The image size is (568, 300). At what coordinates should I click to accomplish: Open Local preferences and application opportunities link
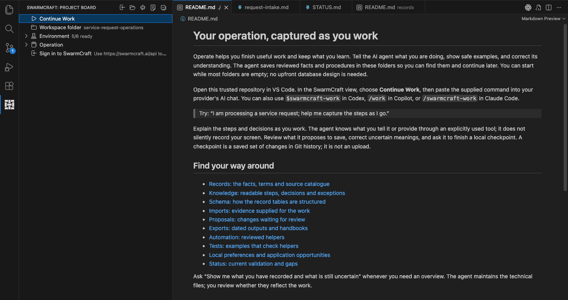[x=269, y=255]
